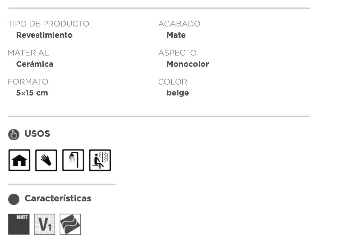Select the Monocolor aspect value
Viewport: 353px width, 250px height.
coord(188,64)
